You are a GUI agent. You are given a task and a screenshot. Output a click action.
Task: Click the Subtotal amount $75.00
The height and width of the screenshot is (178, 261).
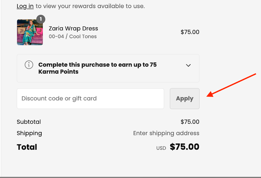pos(190,122)
